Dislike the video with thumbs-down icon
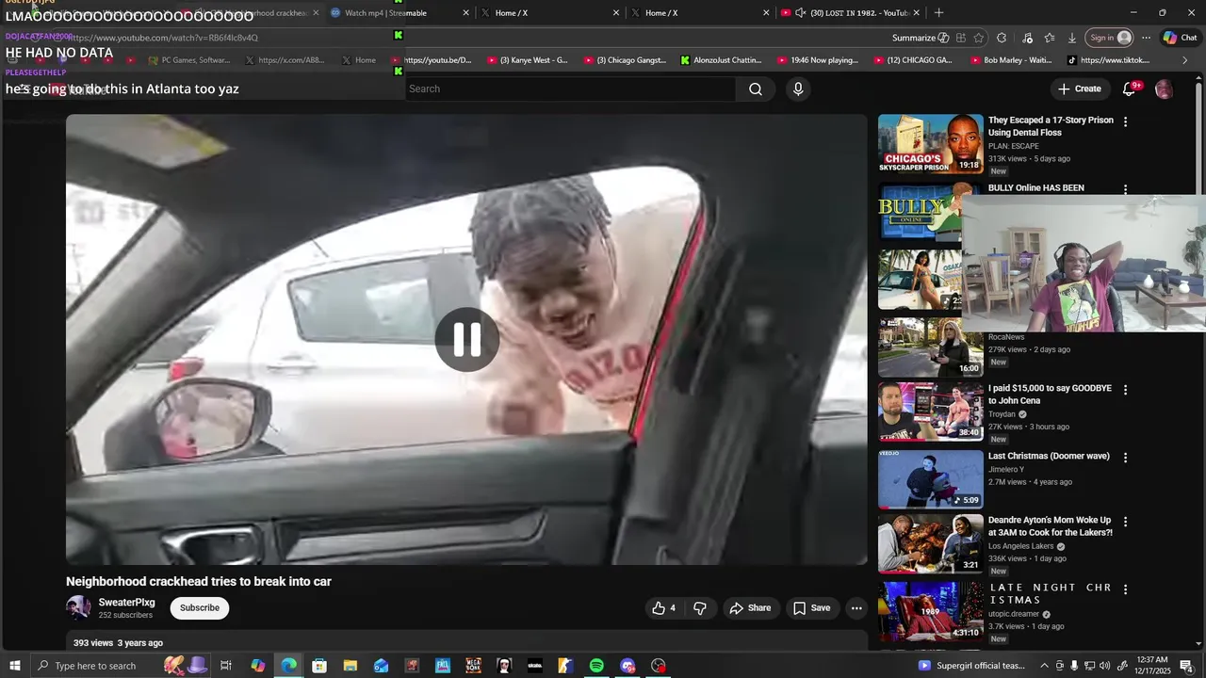This screenshot has height=678, width=1206. point(699,608)
